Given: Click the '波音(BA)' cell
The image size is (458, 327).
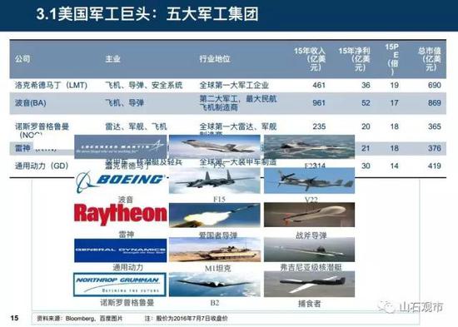Looking at the screenshot, I should point(31,103).
